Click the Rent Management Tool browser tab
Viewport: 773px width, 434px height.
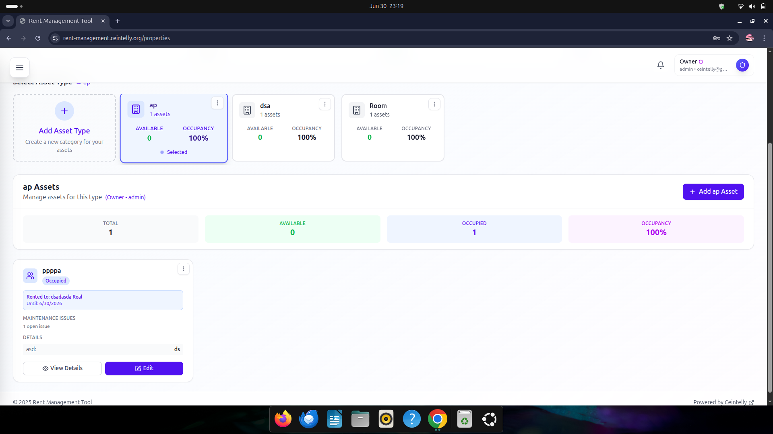click(60, 21)
